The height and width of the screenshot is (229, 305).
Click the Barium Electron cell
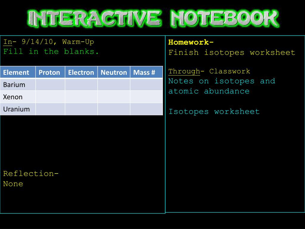tap(81, 85)
